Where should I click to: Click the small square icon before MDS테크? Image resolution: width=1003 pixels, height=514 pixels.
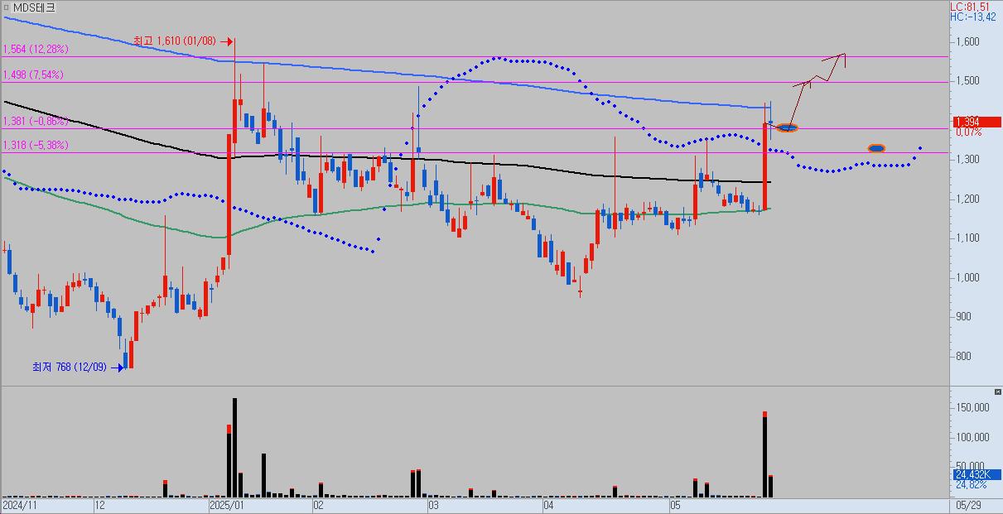point(7,7)
